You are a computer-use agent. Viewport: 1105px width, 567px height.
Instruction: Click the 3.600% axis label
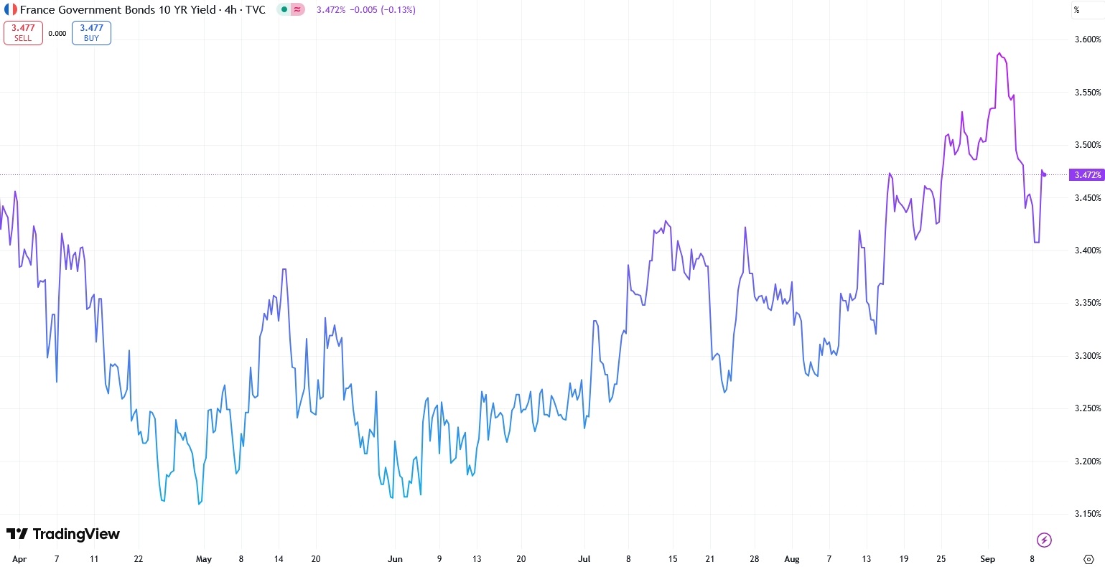1088,39
